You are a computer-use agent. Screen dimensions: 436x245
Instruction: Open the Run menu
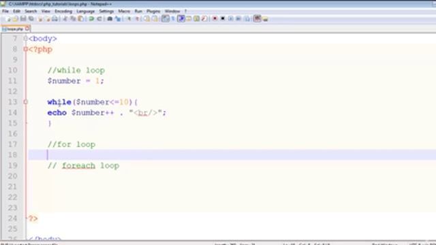138,12
